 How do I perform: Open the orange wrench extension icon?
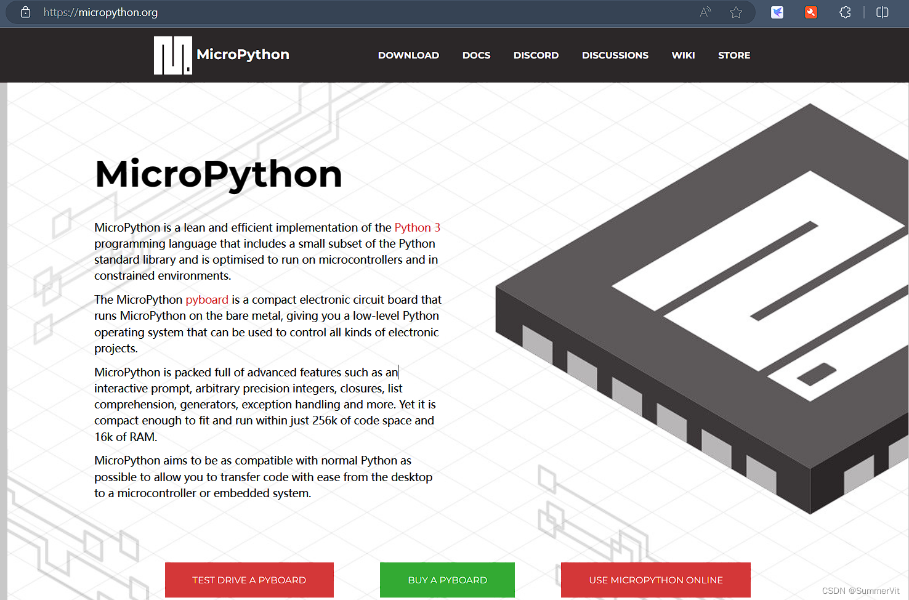810,12
